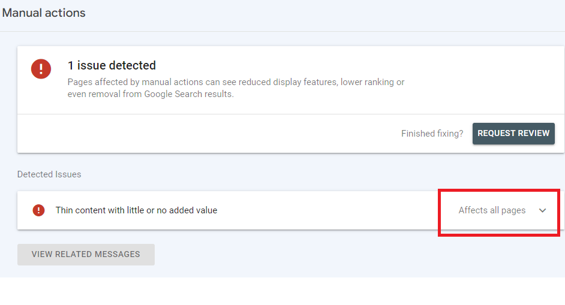Open VIEW RELATED MESSAGES
Image resolution: width=565 pixels, height=305 pixels.
tap(86, 254)
